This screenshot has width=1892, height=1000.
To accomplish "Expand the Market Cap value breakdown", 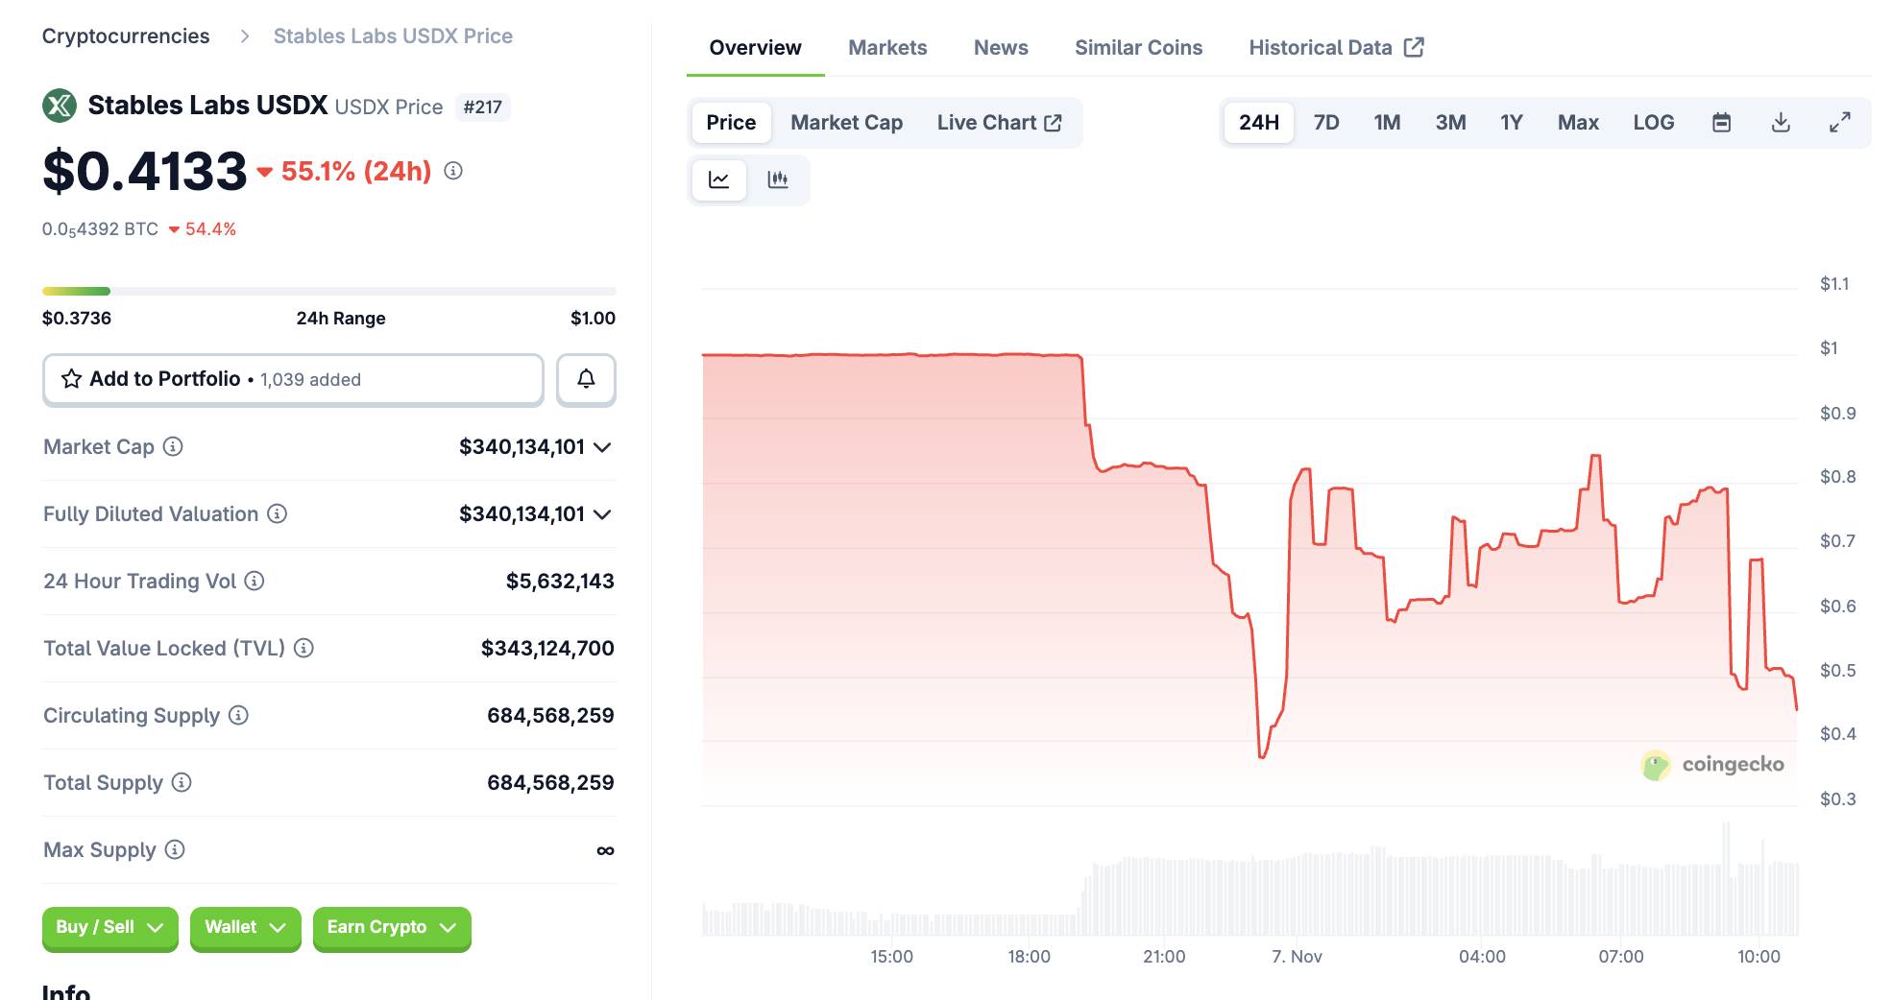I will click(602, 446).
